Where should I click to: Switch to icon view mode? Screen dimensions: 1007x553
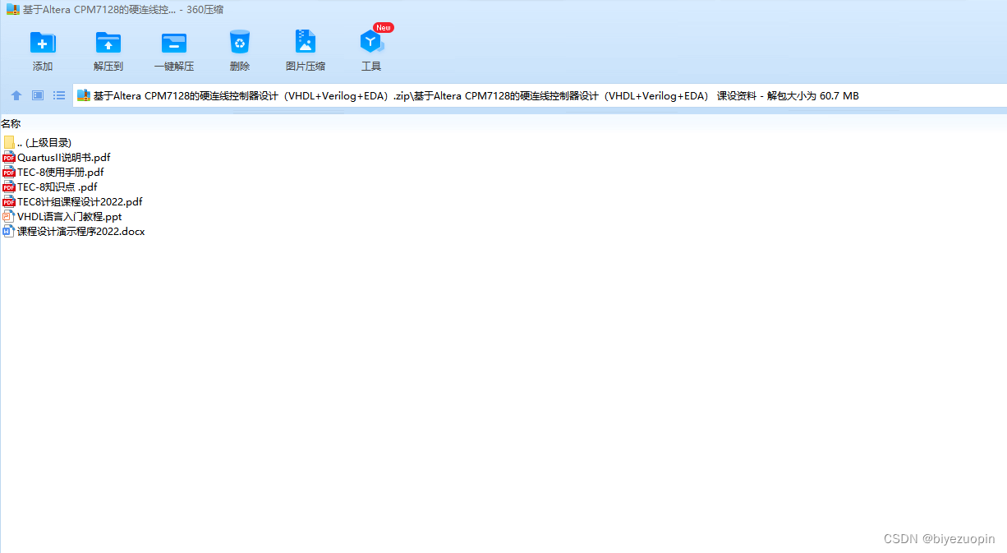click(x=38, y=95)
